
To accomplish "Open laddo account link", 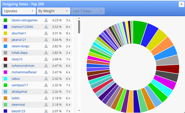I will coord(16,98).
